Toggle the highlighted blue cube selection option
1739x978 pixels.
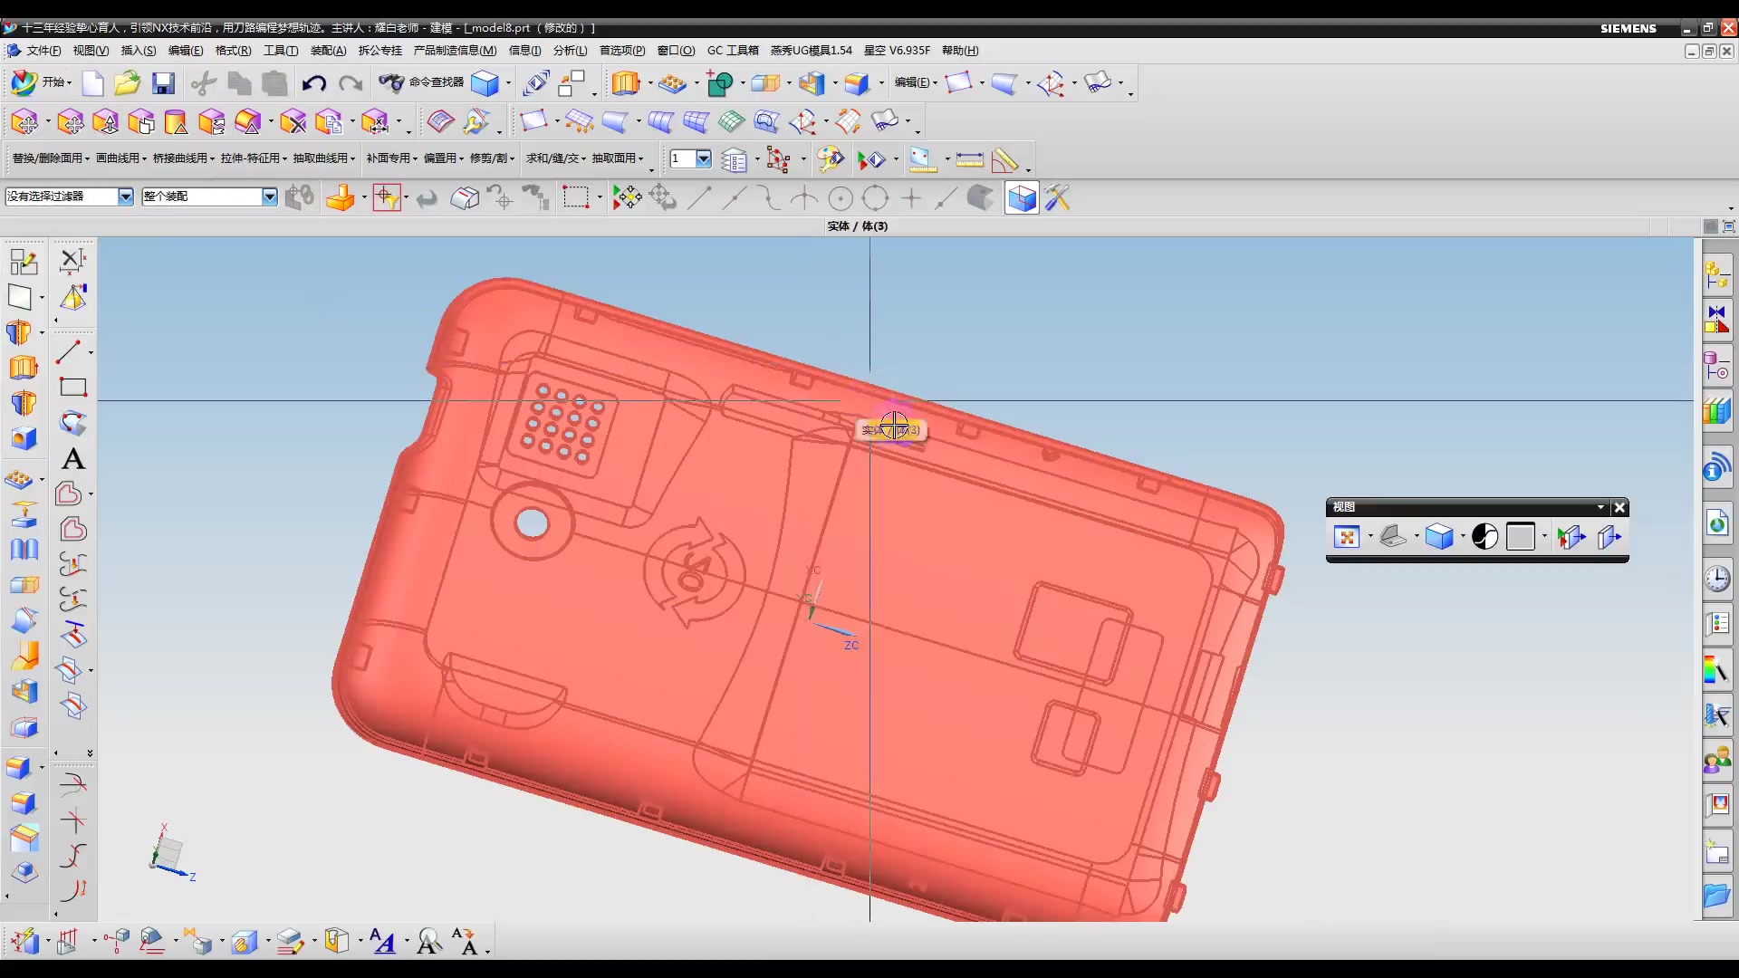tap(1022, 198)
